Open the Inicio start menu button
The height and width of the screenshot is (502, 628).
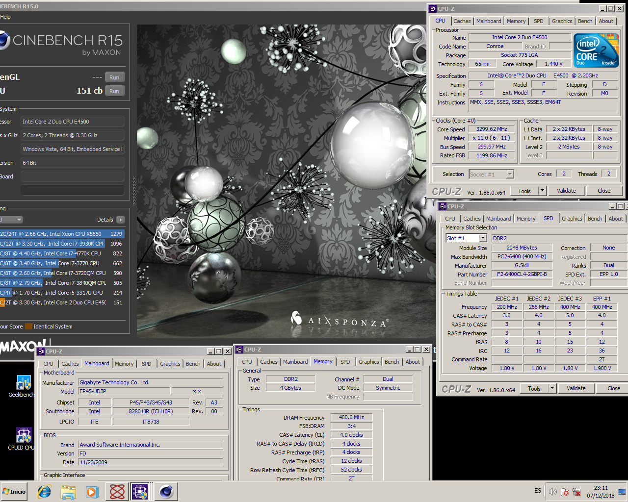[x=14, y=492]
